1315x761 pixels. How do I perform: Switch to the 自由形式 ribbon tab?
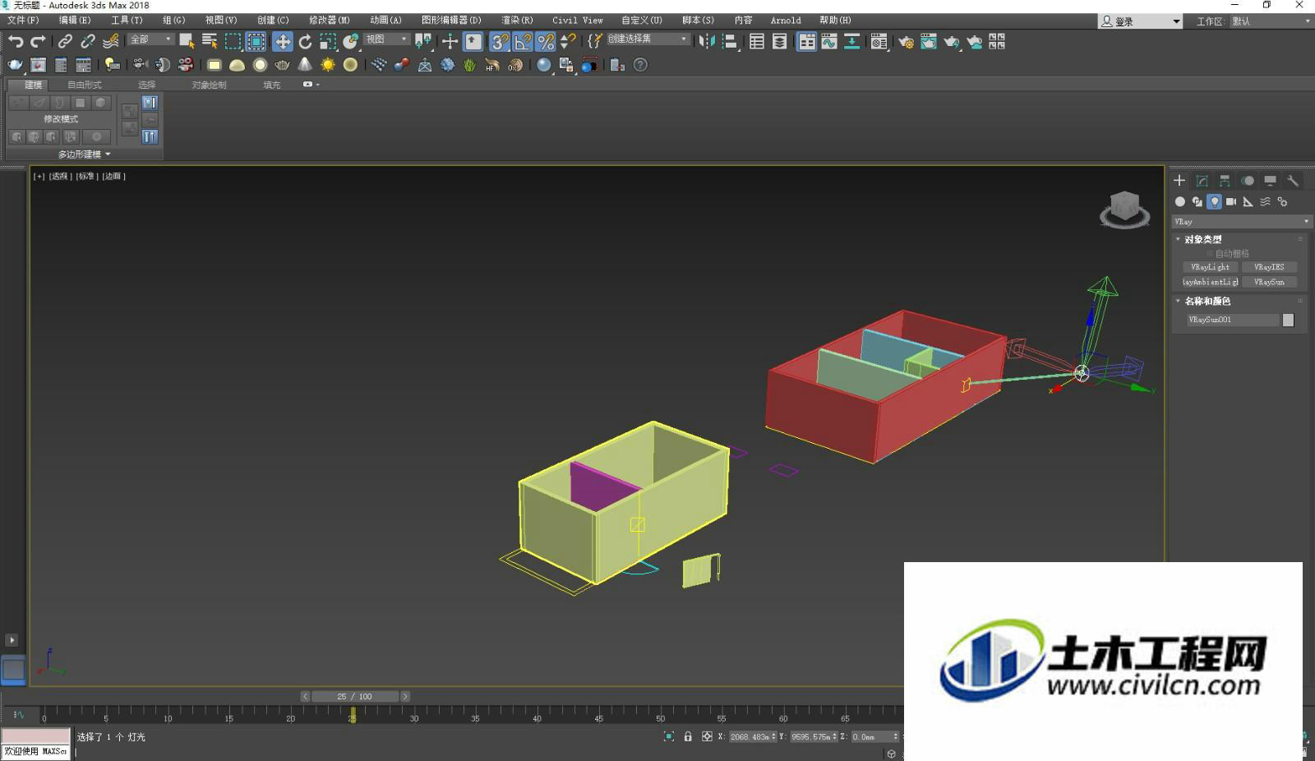(84, 85)
